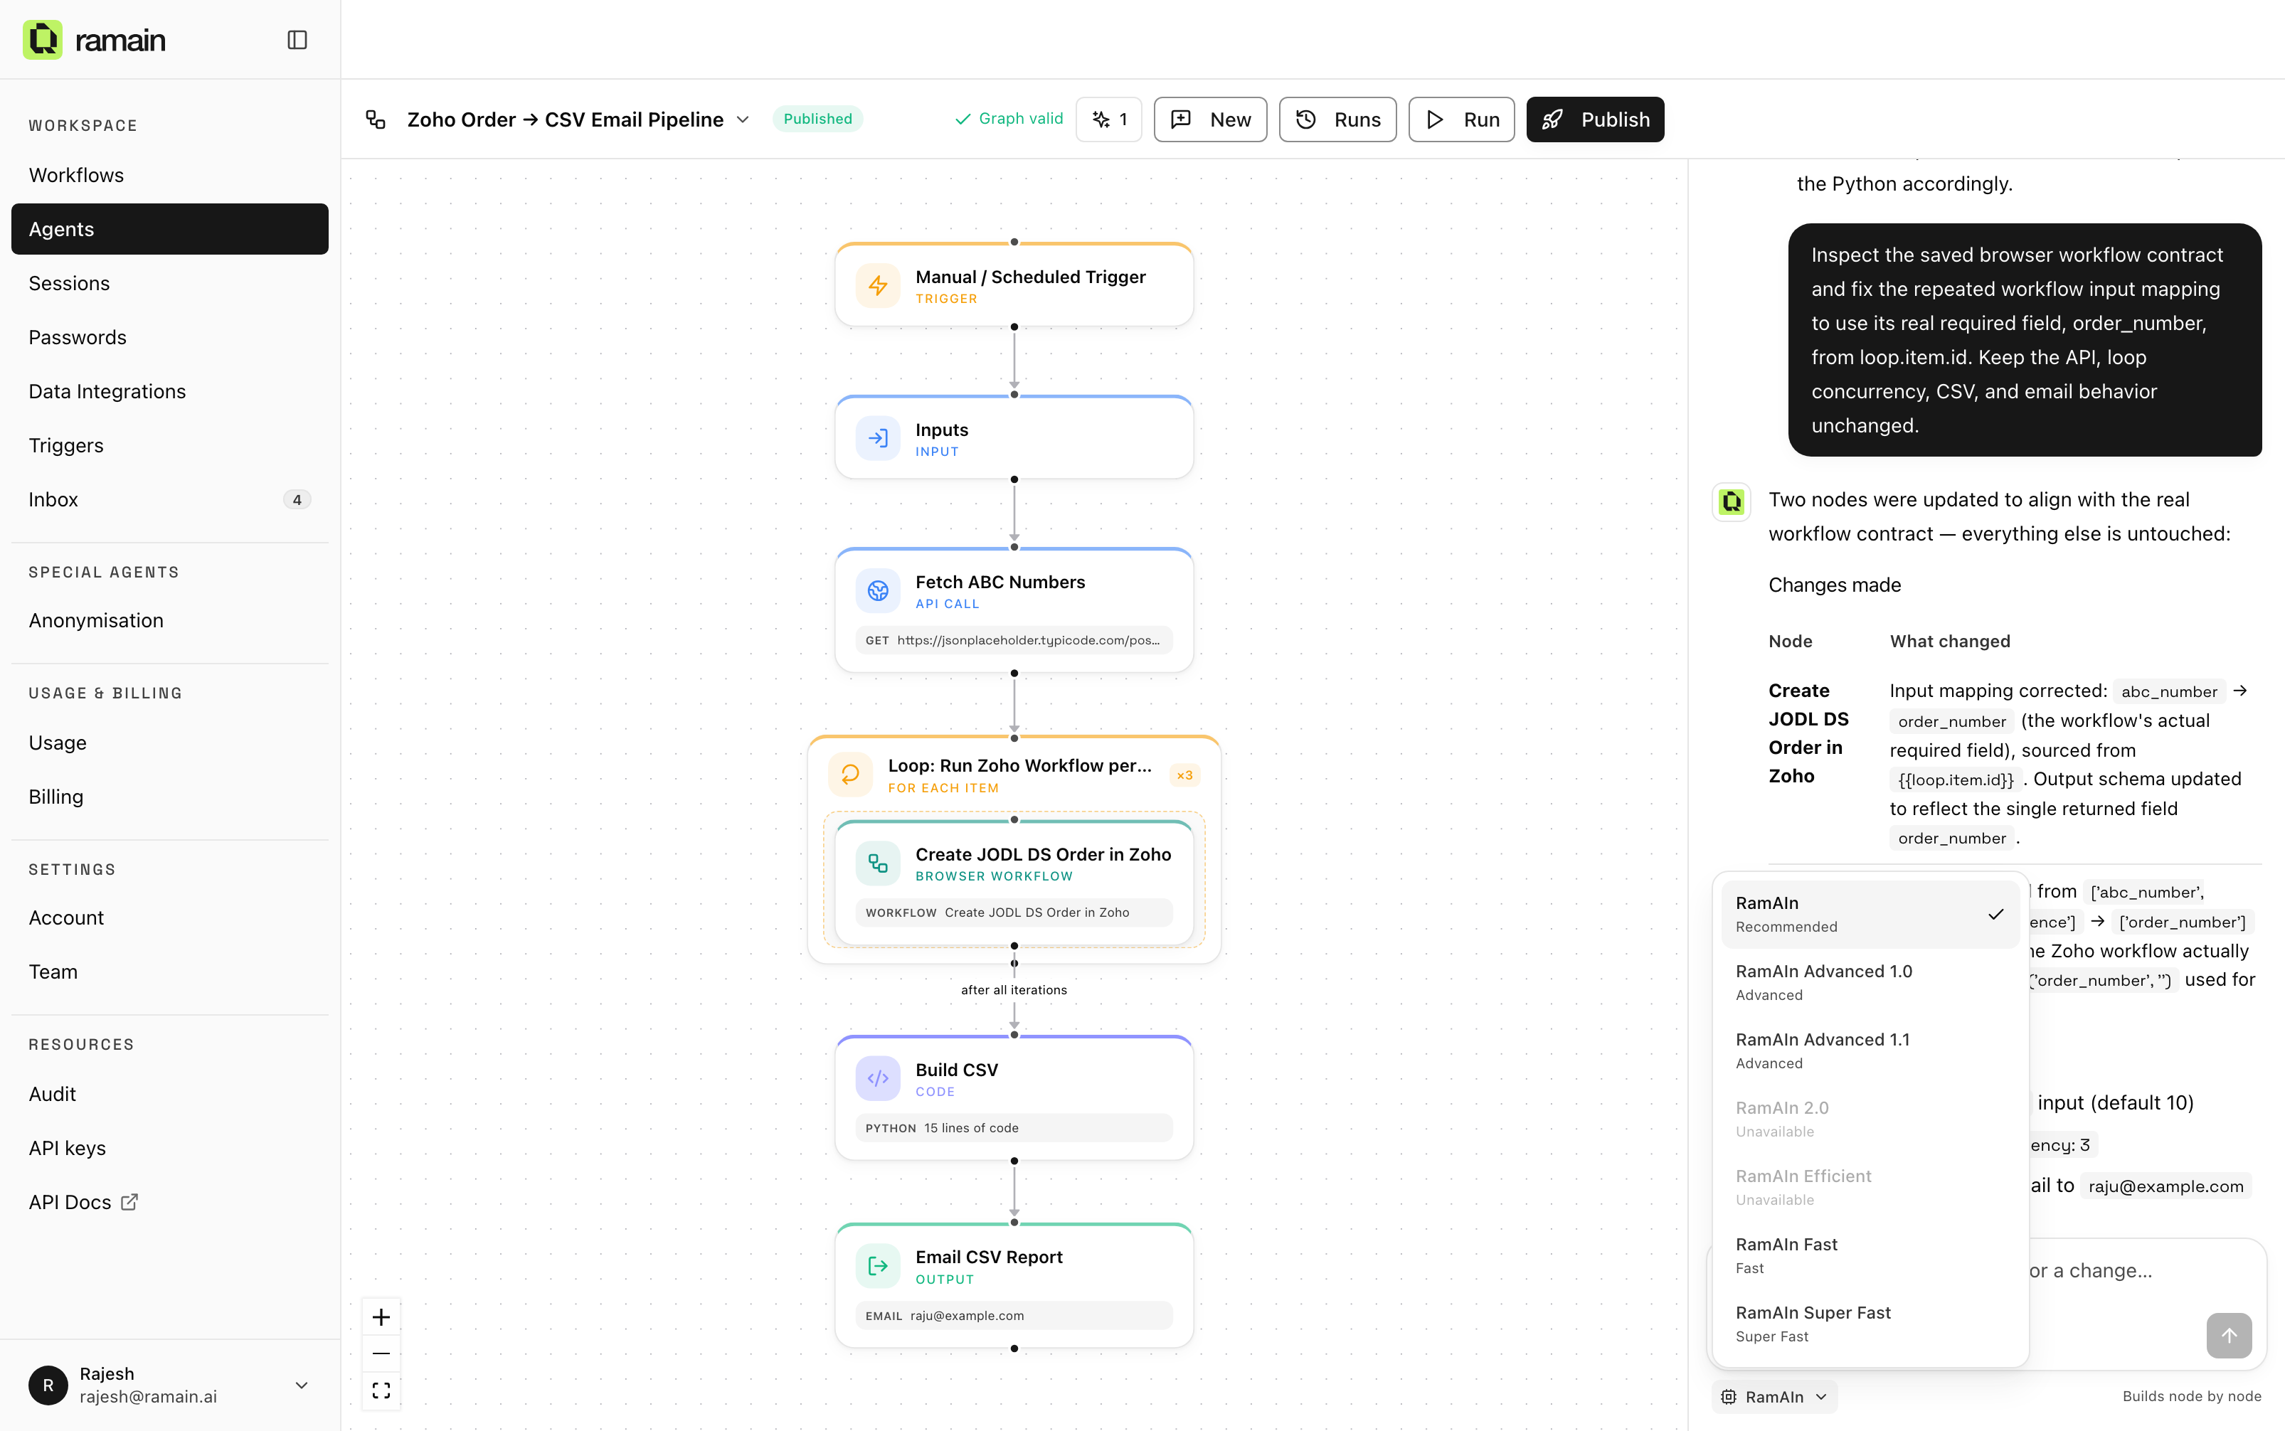2285x1431 pixels.
Task: Open the Agents section
Action: tap(169, 229)
